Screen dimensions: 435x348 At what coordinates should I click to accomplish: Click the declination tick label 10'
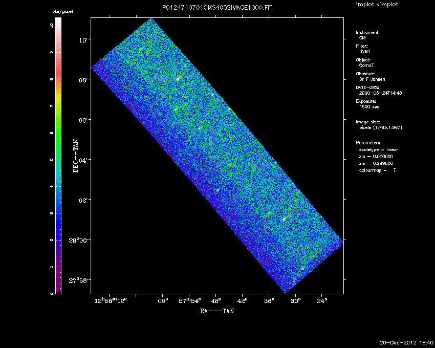coord(83,40)
